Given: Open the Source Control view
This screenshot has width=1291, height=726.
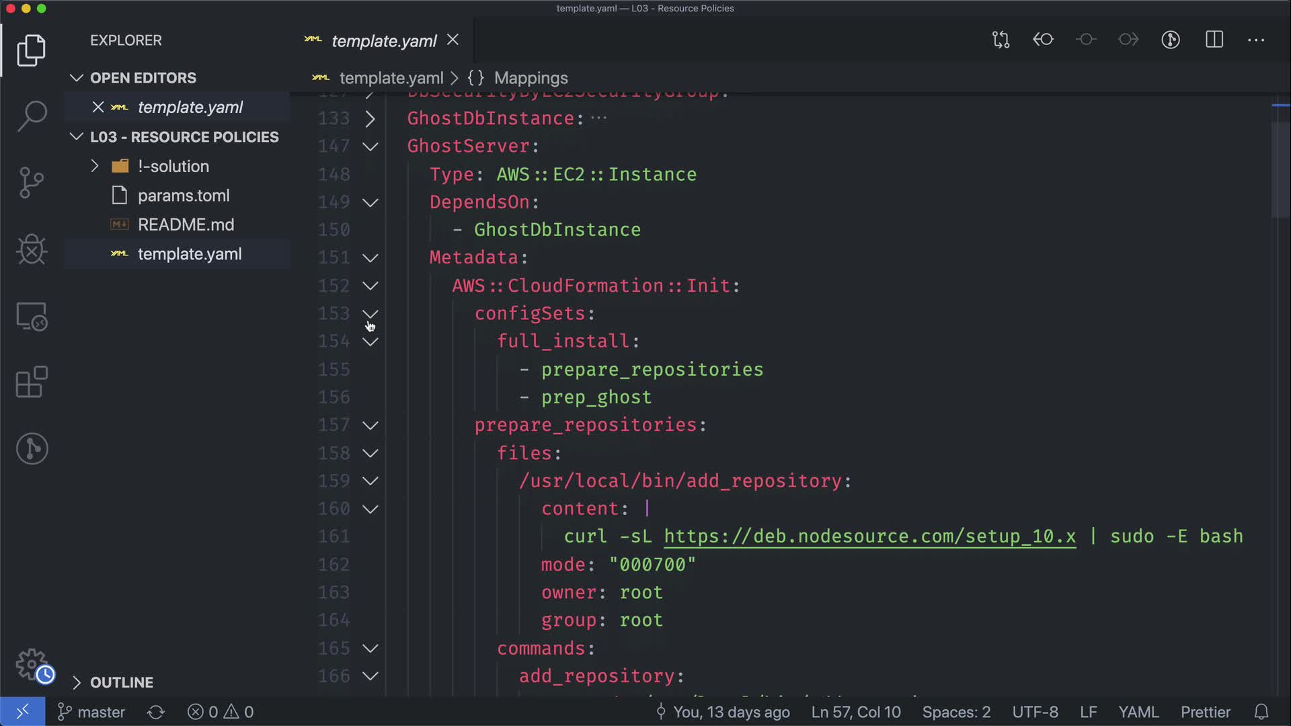Looking at the screenshot, I should (32, 183).
